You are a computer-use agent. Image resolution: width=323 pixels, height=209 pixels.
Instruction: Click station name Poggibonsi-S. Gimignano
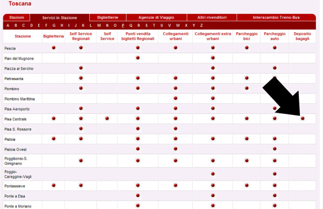coord(16,161)
